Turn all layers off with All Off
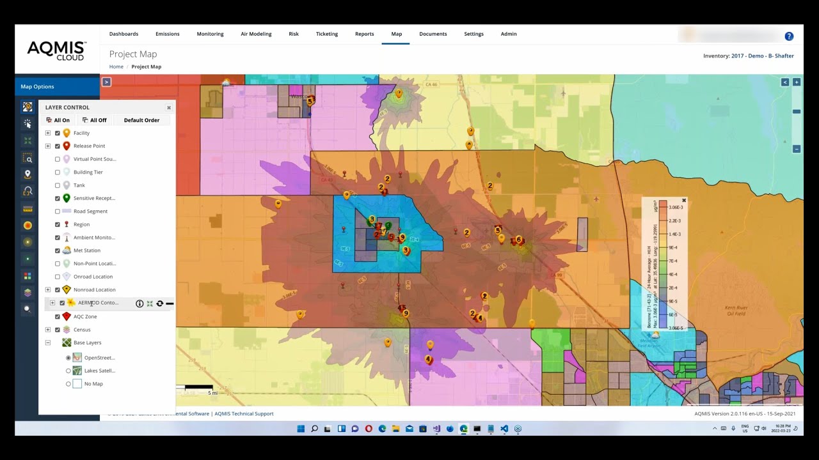The image size is (819, 460). (94, 120)
